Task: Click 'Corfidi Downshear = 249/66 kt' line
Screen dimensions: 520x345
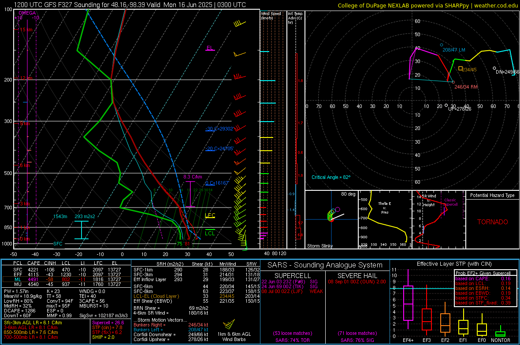Action: 171,334
